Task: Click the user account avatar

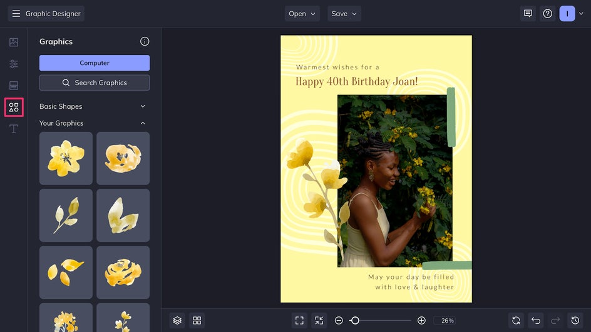Action: pyautogui.click(x=567, y=14)
